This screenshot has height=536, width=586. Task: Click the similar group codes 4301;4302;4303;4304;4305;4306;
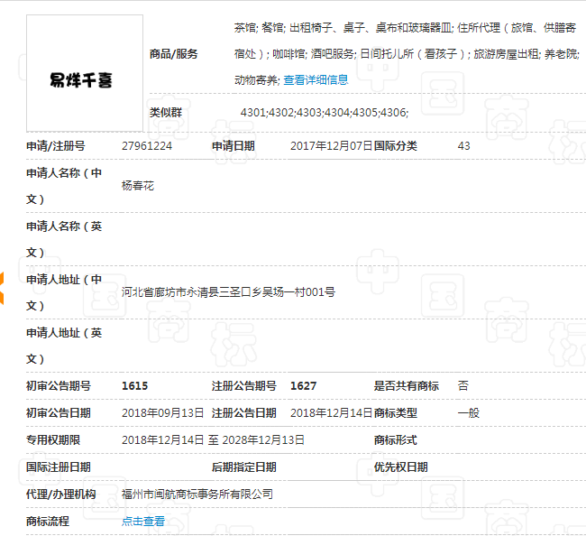click(x=325, y=112)
